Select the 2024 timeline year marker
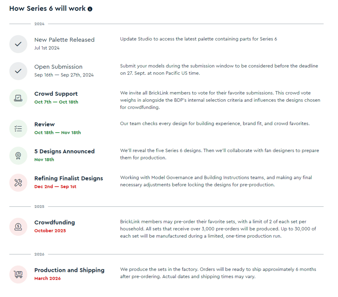This screenshot has width=338, height=297. tap(39, 24)
